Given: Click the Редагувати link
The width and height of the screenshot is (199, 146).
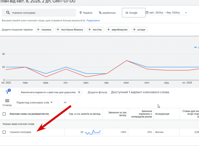Looking at the screenshot, I should [93, 21].
